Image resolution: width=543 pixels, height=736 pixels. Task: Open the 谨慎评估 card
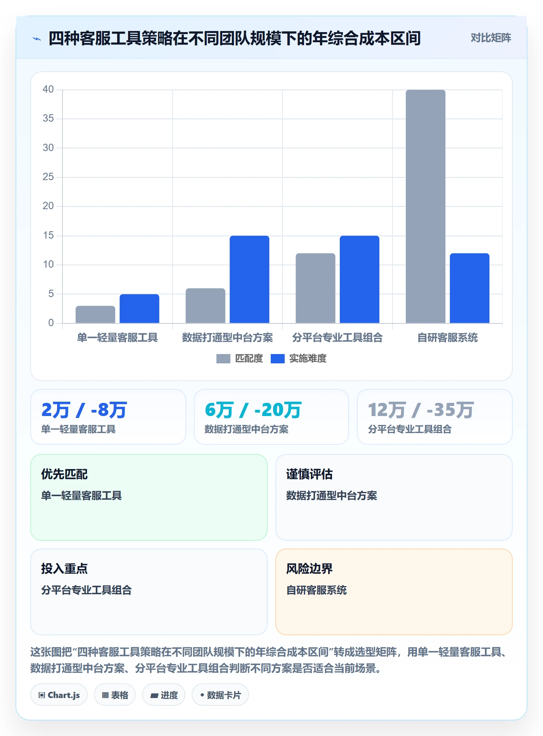click(x=394, y=497)
